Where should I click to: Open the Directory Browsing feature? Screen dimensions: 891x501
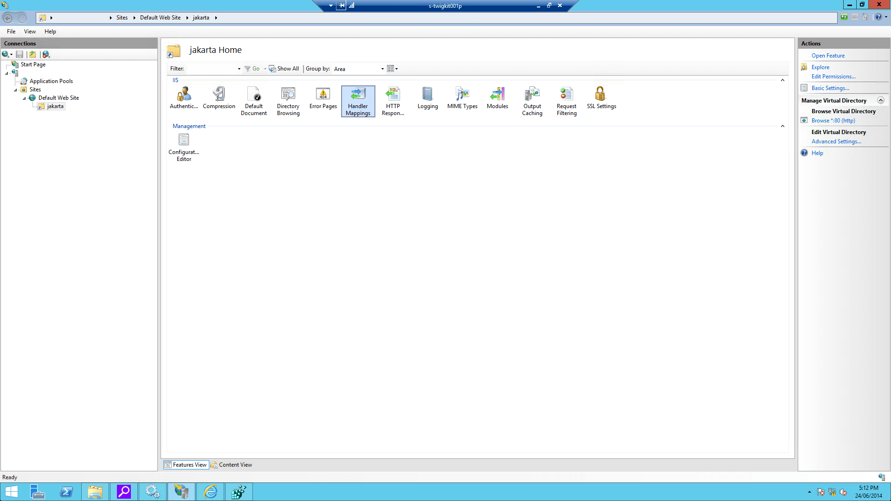[x=288, y=101]
